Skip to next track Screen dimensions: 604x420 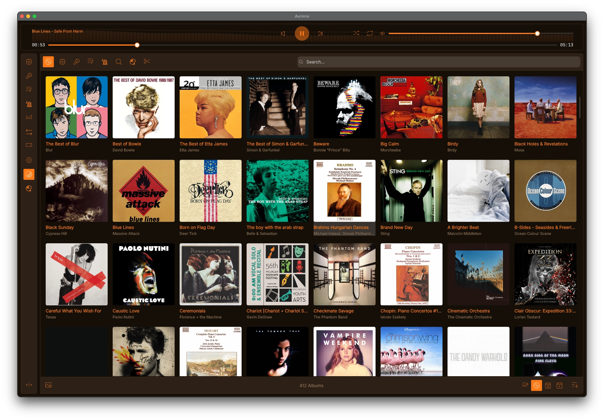320,33
